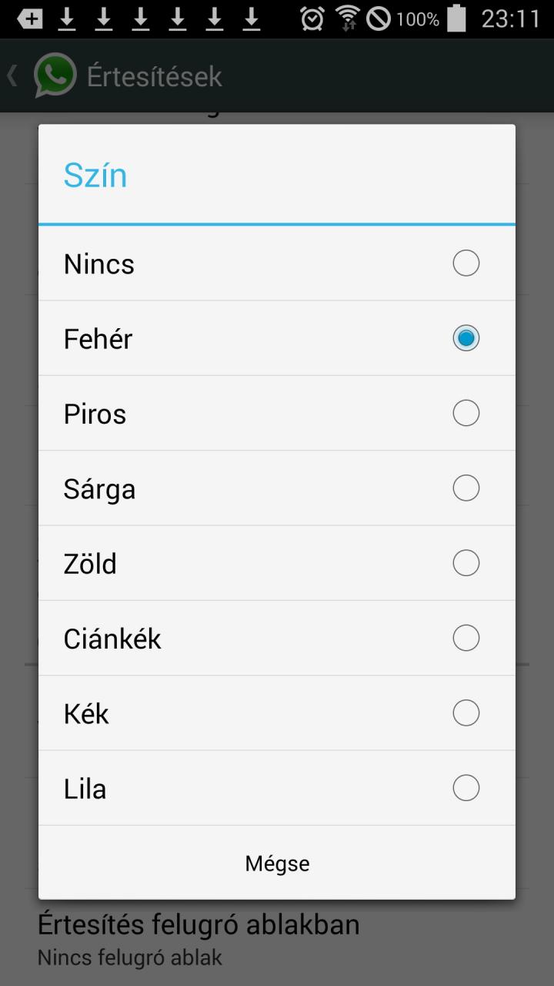Select the Piros radio button
The image size is (554, 986).
point(466,413)
